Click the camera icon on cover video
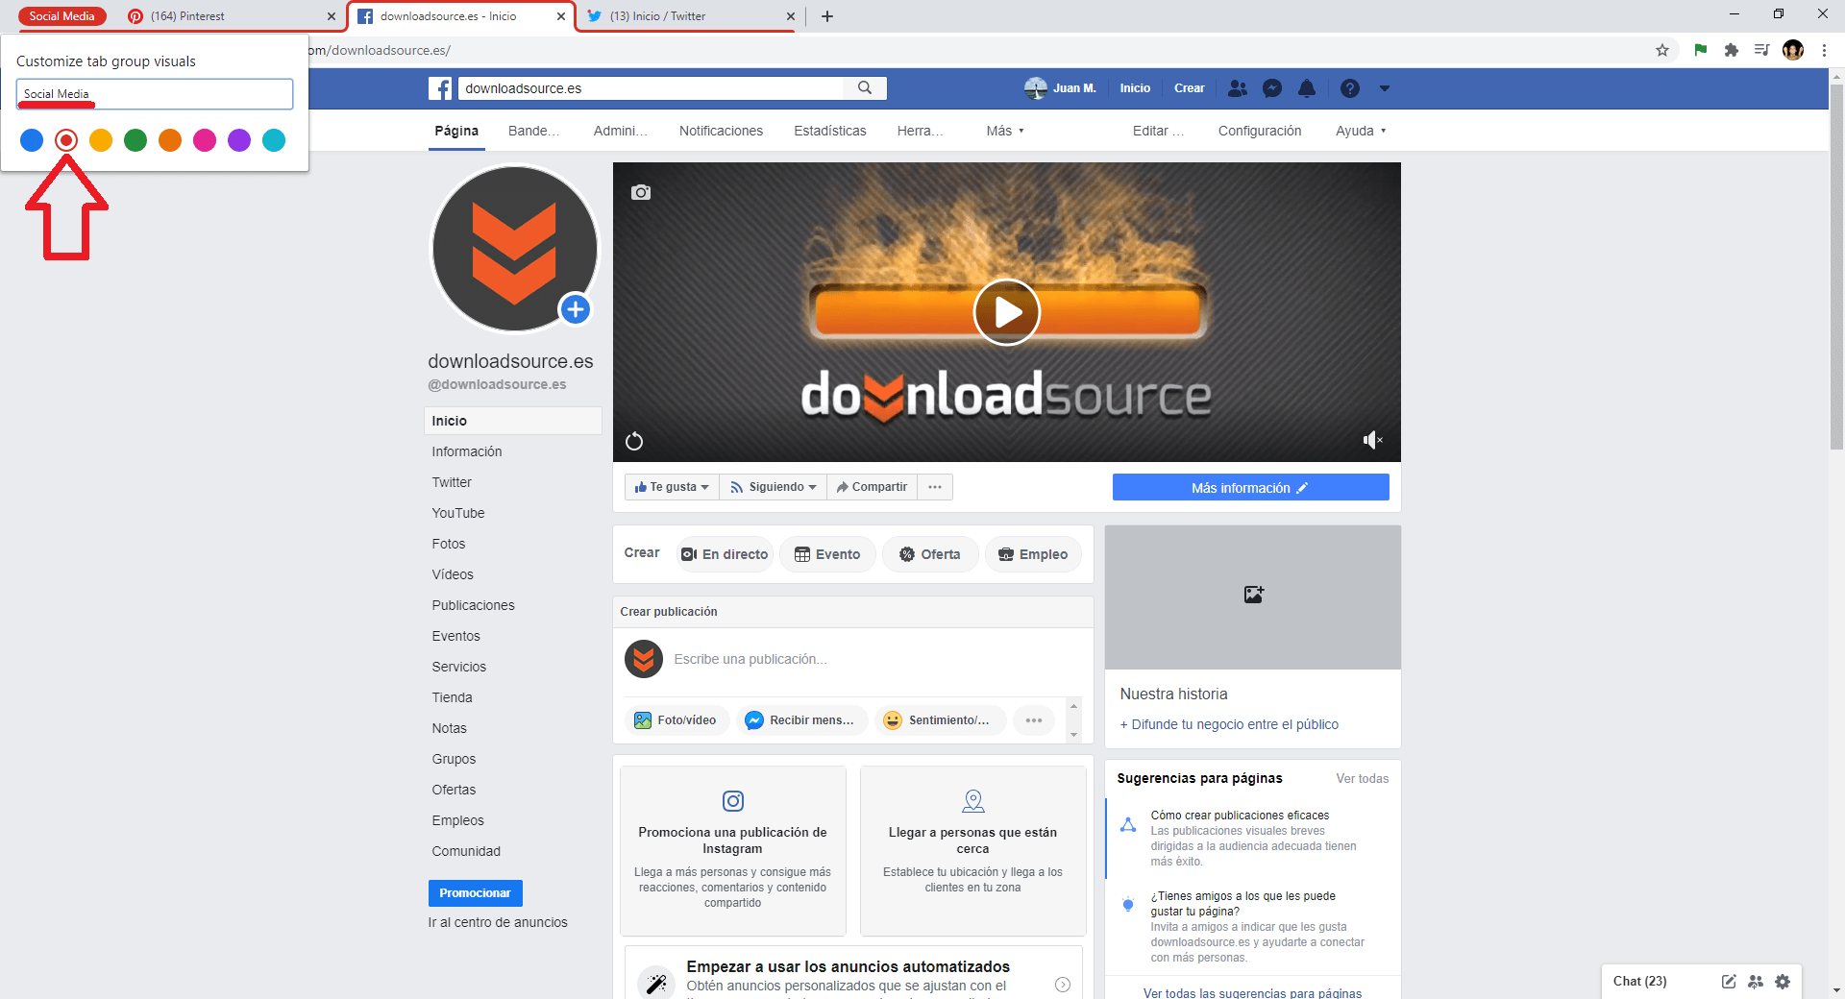The image size is (1845, 999). click(x=641, y=192)
